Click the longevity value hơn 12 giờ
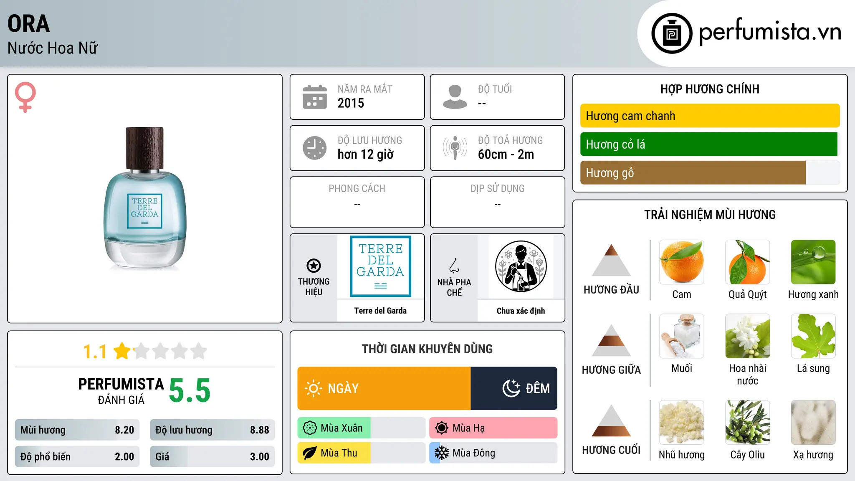This screenshot has width=855, height=481. point(365,154)
